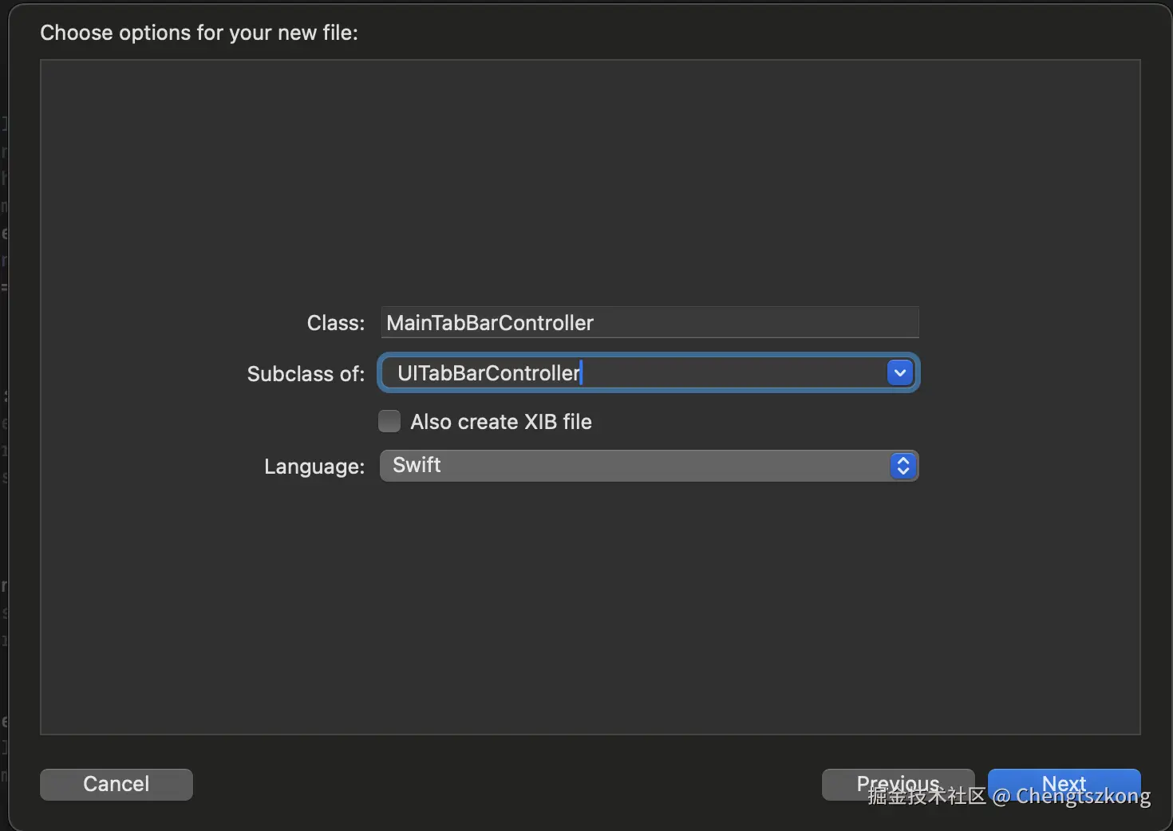Click the Subclass of dropdown arrow button
The width and height of the screenshot is (1173, 831).
tap(899, 373)
